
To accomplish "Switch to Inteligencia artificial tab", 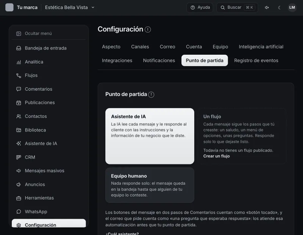I will (261, 47).
